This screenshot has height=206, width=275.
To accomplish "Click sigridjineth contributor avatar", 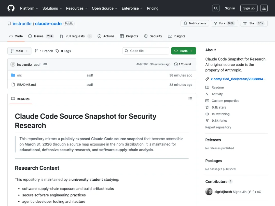I will tap(209, 192).
